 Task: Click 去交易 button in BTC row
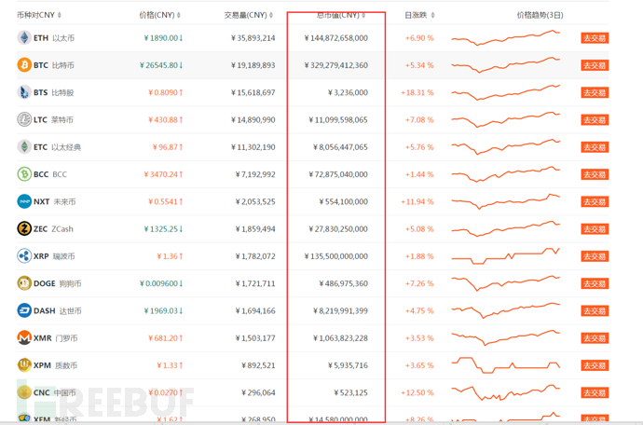[595, 65]
